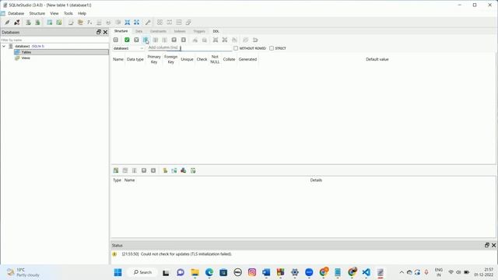
Task: Enable the WITHOUT ROWID checkbox
Action: tap(236, 48)
